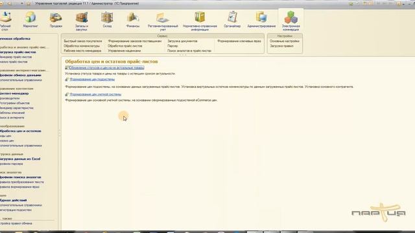This screenshot has width=415, height=233.
Task: Click the command panel collapse dots handle
Action: pos(183,55)
